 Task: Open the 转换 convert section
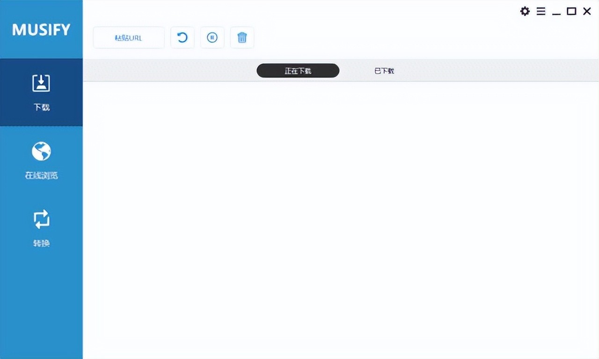[41, 229]
